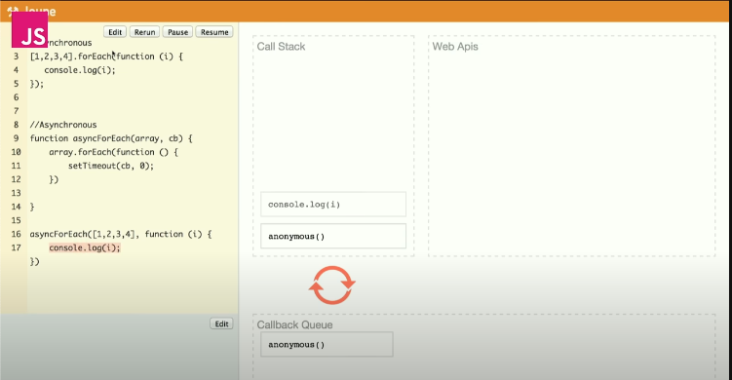Viewport: 732px width, 380px height.
Task: Select anonymous() frame in Call Stack
Action: pyautogui.click(x=333, y=236)
